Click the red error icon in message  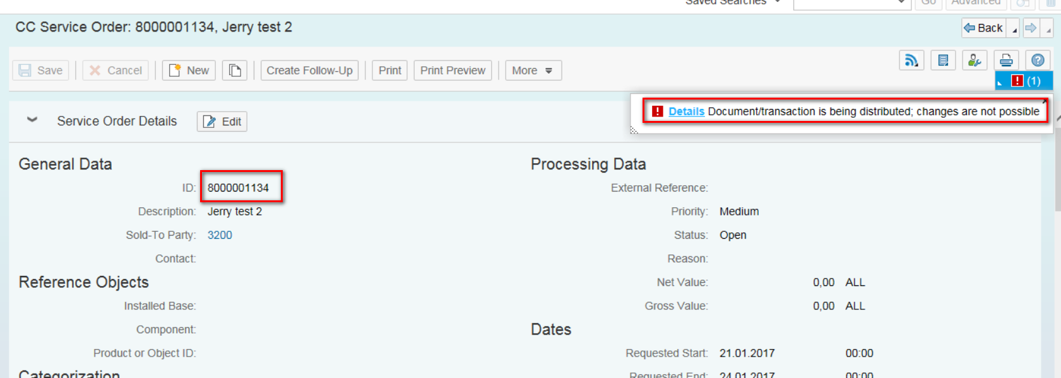click(657, 112)
